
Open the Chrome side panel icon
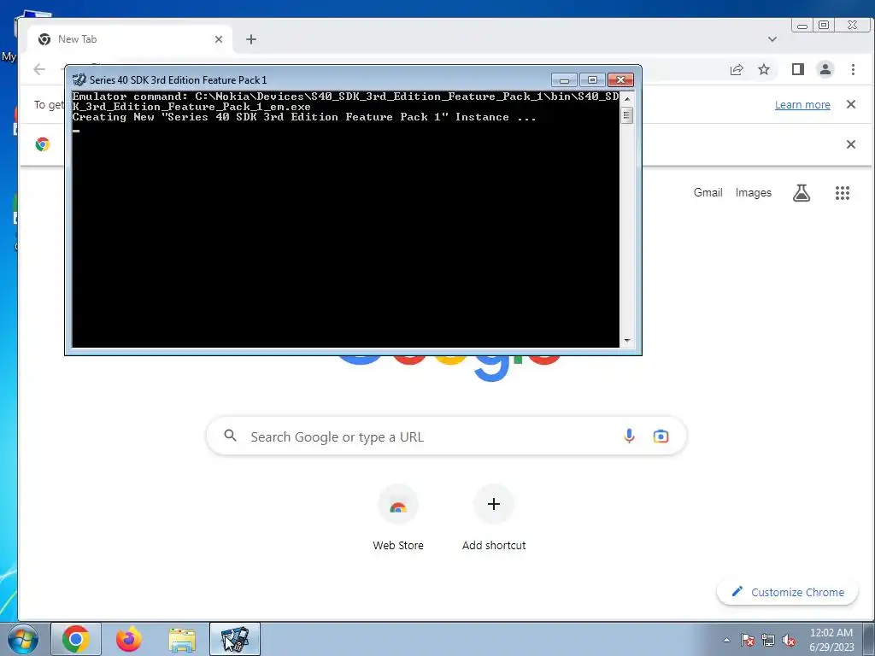pyautogui.click(x=798, y=69)
